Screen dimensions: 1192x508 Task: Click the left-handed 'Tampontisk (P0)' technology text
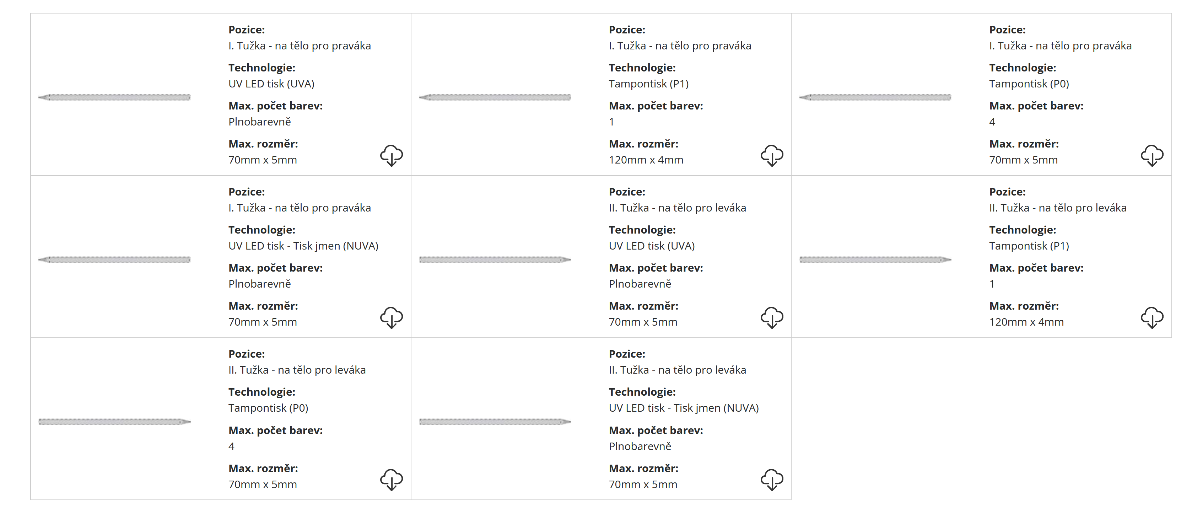tap(268, 408)
